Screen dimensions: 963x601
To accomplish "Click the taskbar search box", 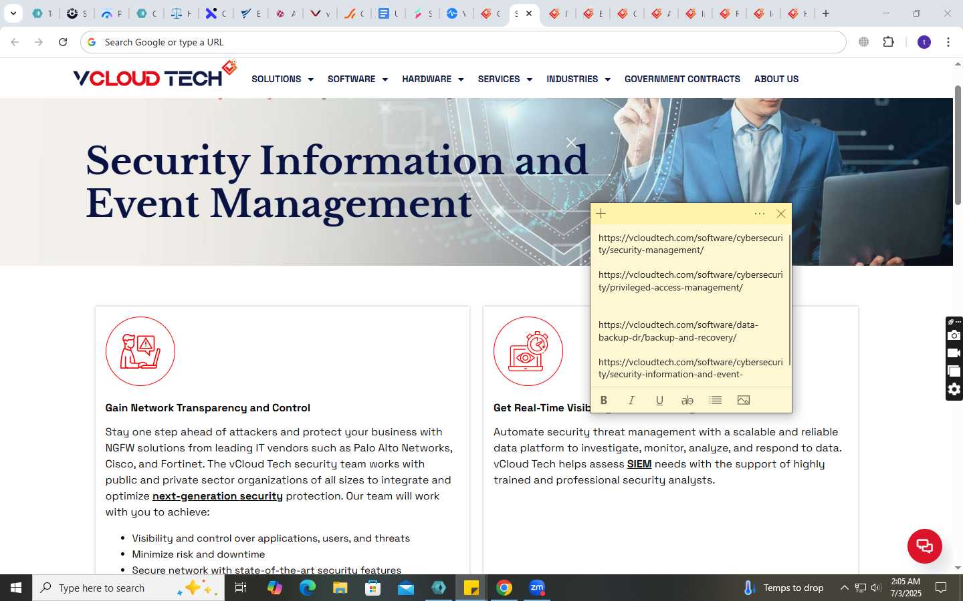I will point(128,588).
